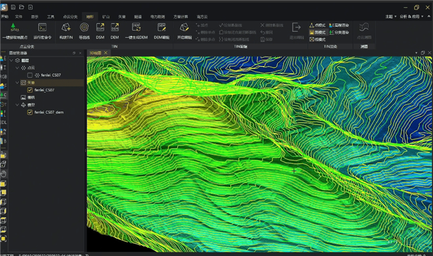Open the DEM编辑 editing tool
The image size is (433, 256).
click(x=162, y=31)
